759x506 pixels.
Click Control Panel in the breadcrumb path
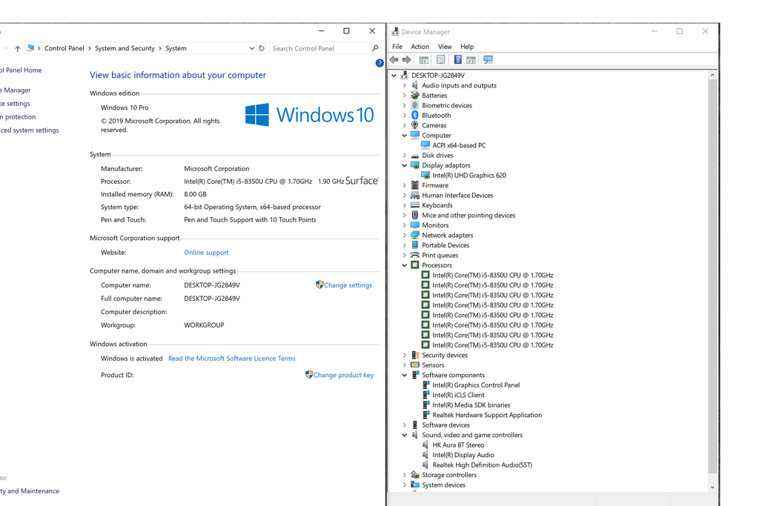coord(64,48)
